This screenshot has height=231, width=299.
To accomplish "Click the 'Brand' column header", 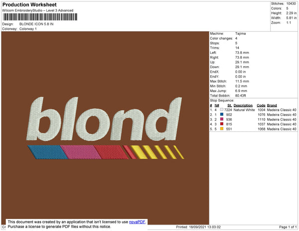I will point(272,106).
